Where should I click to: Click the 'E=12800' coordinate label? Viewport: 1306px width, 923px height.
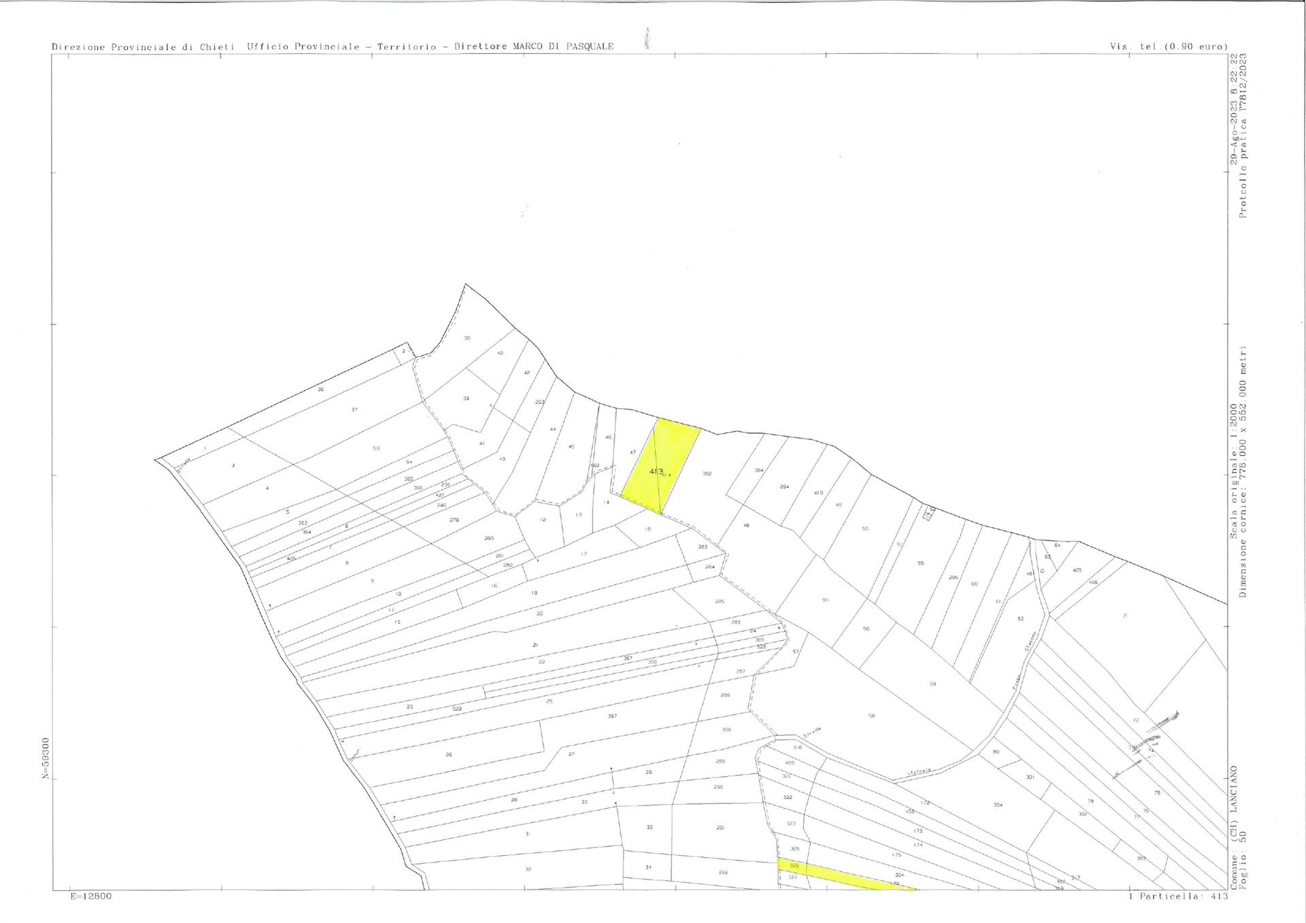coord(90,896)
